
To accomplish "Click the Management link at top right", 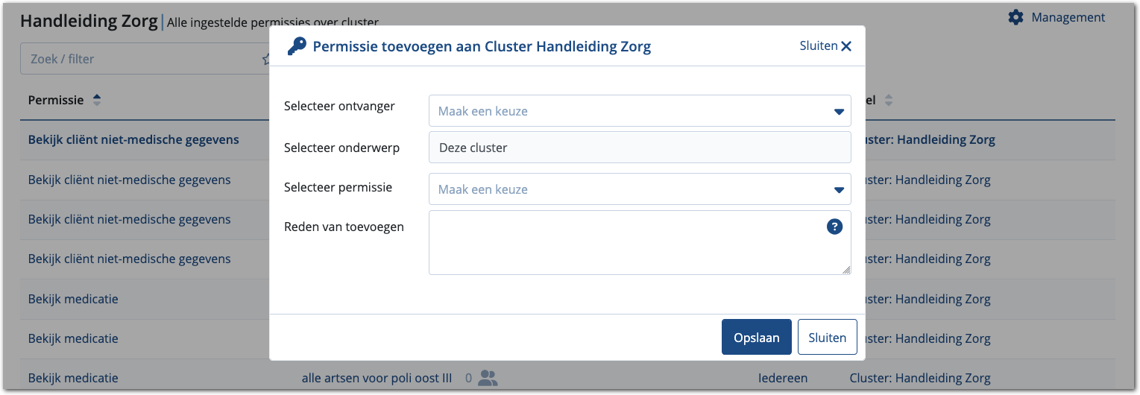I will (1068, 17).
